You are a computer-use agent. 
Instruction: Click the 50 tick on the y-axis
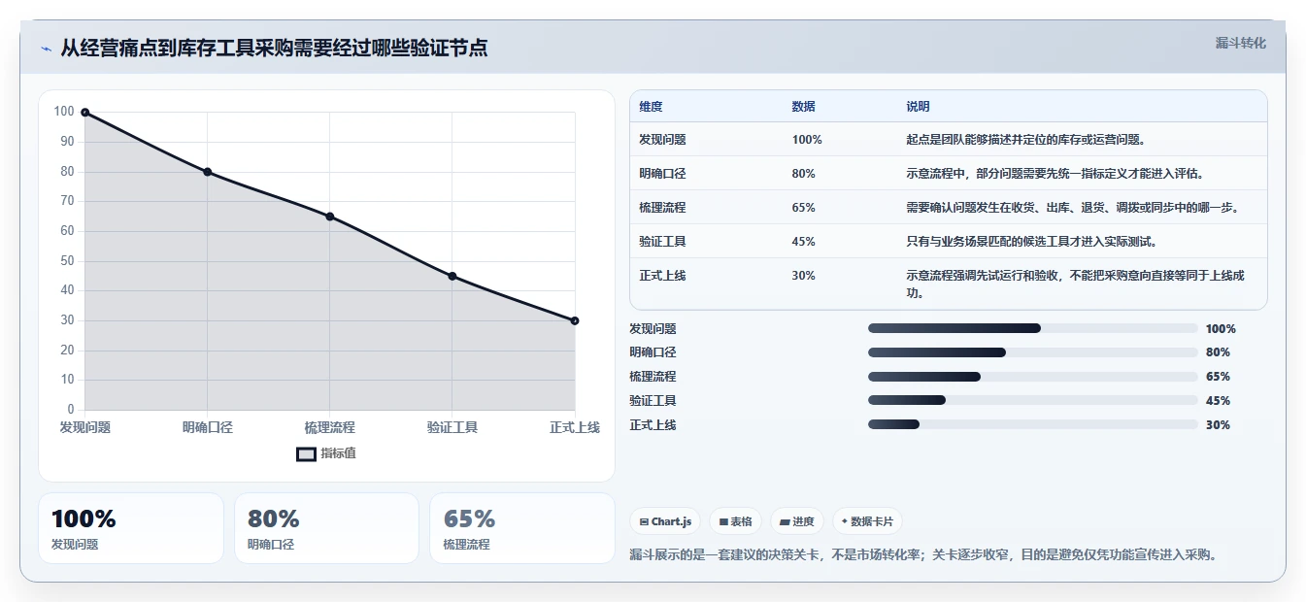click(x=67, y=260)
